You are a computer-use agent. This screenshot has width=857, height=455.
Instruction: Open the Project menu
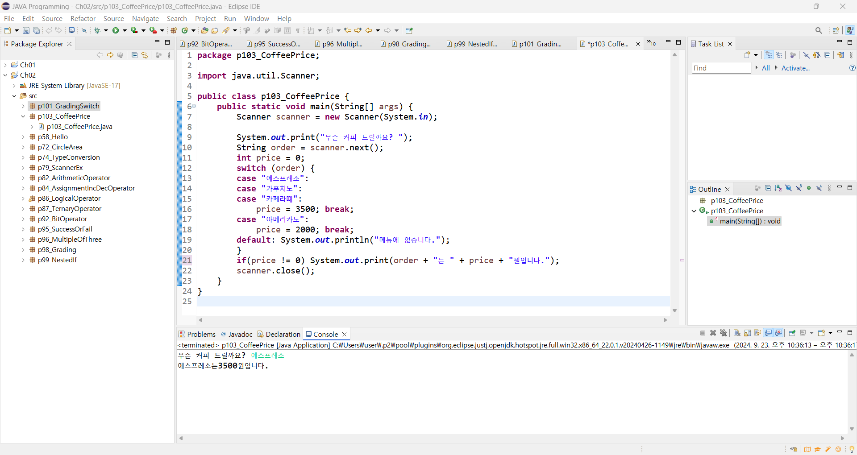tap(205, 18)
